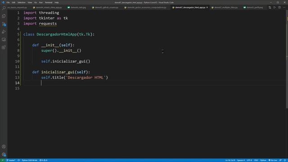
Task: Click 'super().__init__()' on line 8
Action: click(61, 50)
